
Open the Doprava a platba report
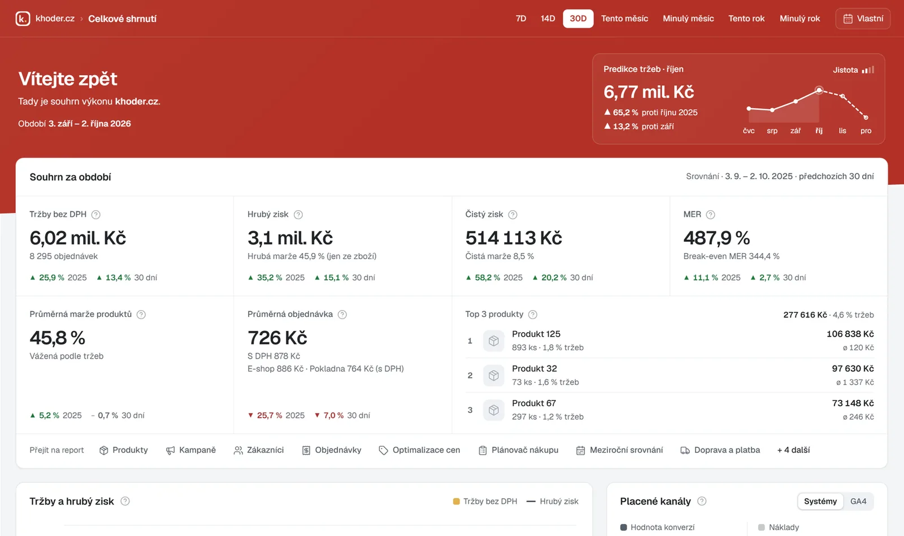click(720, 450)
